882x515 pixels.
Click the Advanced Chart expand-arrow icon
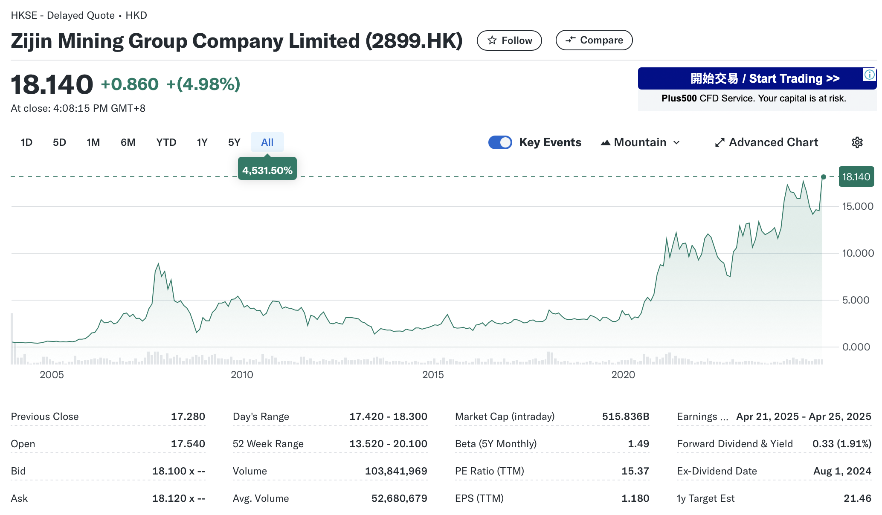tap(720, 142)
